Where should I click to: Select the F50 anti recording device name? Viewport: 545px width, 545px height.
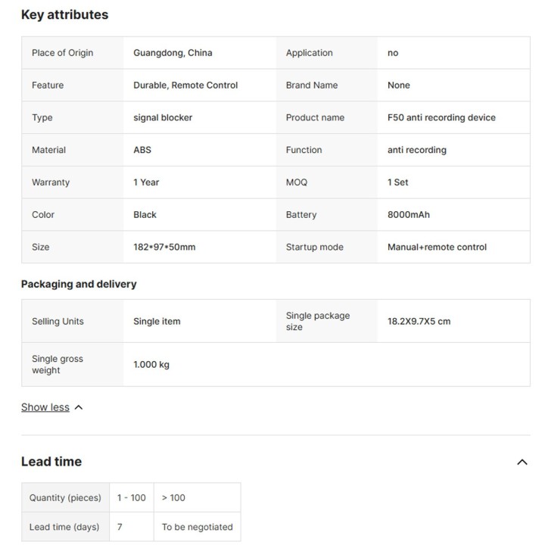point(441,118)
